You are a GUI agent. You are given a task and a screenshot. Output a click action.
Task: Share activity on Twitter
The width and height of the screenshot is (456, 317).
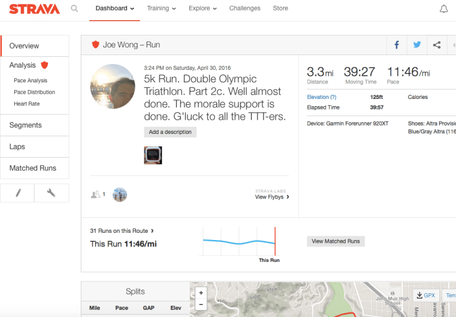coord(417,45)
